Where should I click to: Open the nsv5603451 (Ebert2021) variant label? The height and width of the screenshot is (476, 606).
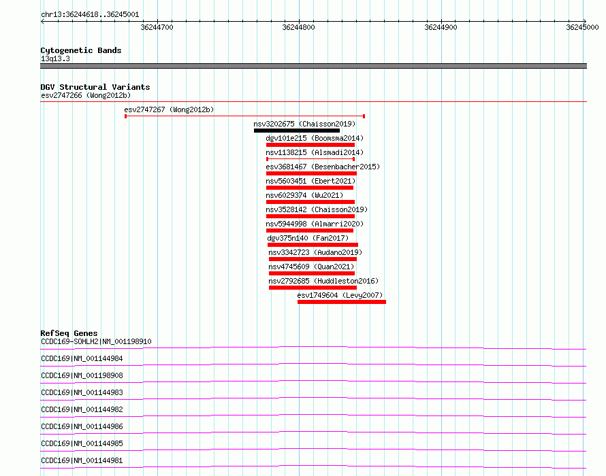click(310, 181)
